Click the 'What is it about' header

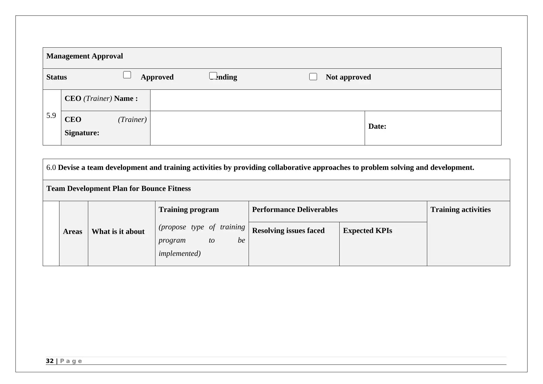click(118, 231)
